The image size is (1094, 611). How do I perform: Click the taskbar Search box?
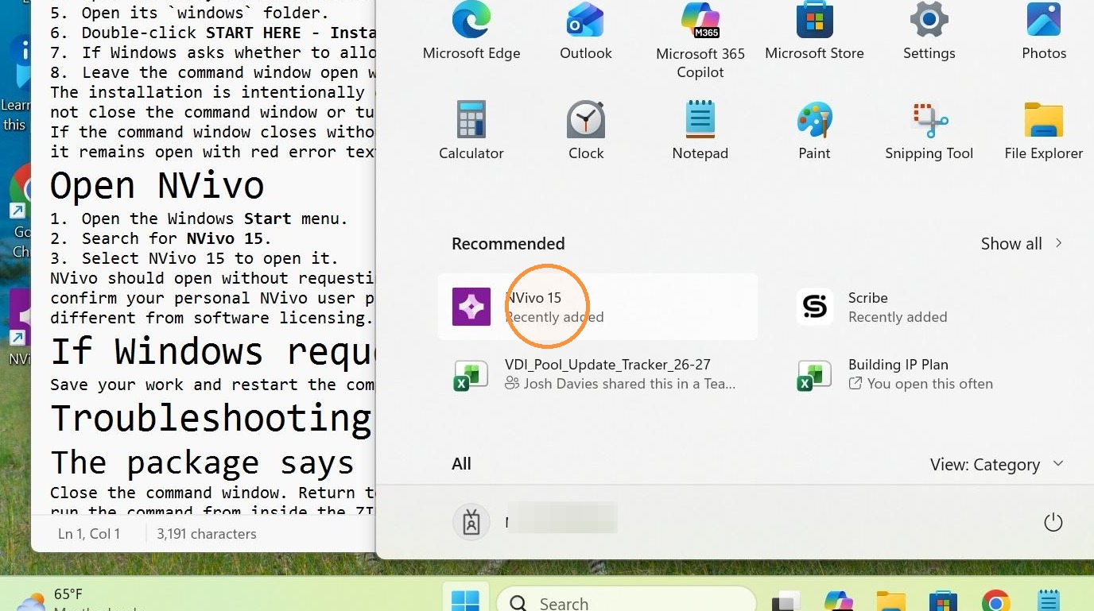(x=626, y=602)
